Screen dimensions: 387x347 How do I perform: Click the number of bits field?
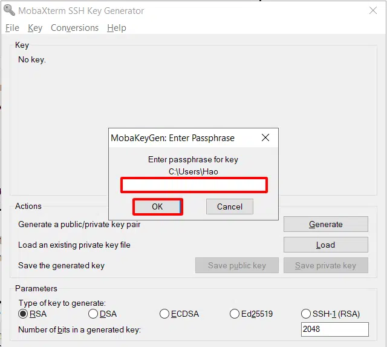pos(334,329)
